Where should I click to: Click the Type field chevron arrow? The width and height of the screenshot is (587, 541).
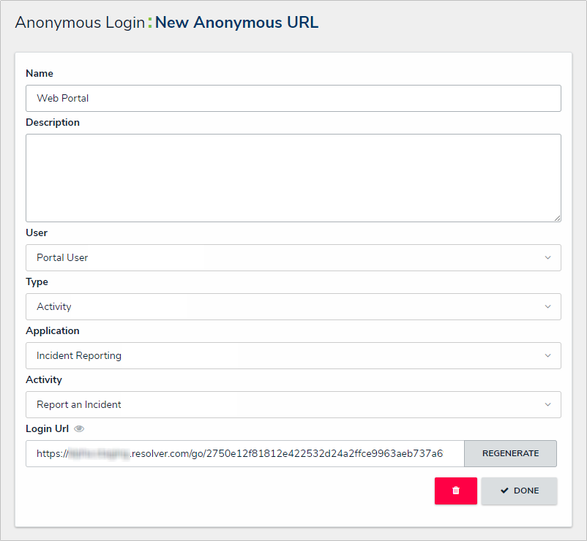(x=547, y=306)
